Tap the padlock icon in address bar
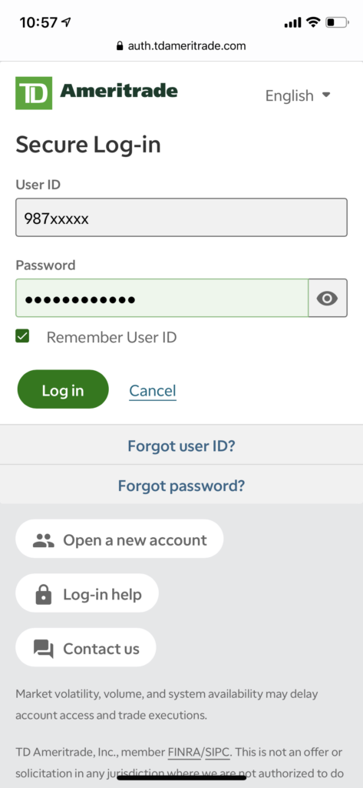 point(119,46)
